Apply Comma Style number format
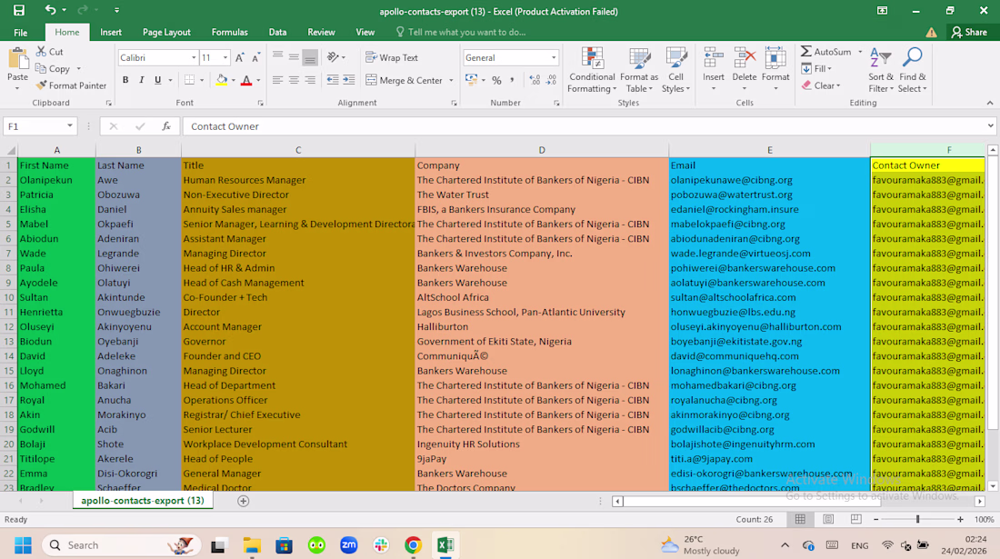The width and height of the screenshot is (1000, 559). [x=512, y=80]
